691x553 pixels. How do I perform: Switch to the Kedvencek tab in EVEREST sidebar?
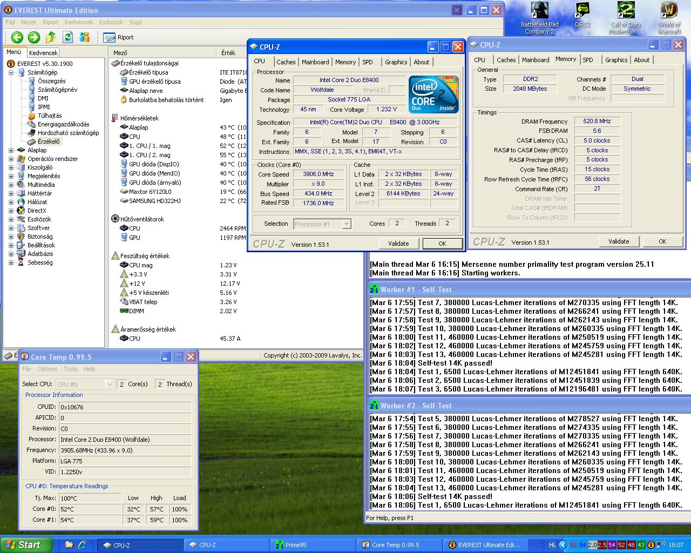pos(43,53)
